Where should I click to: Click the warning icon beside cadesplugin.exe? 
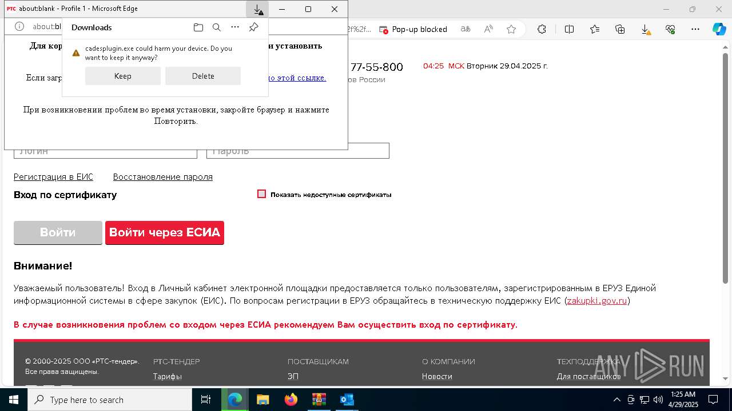[76, 53]
